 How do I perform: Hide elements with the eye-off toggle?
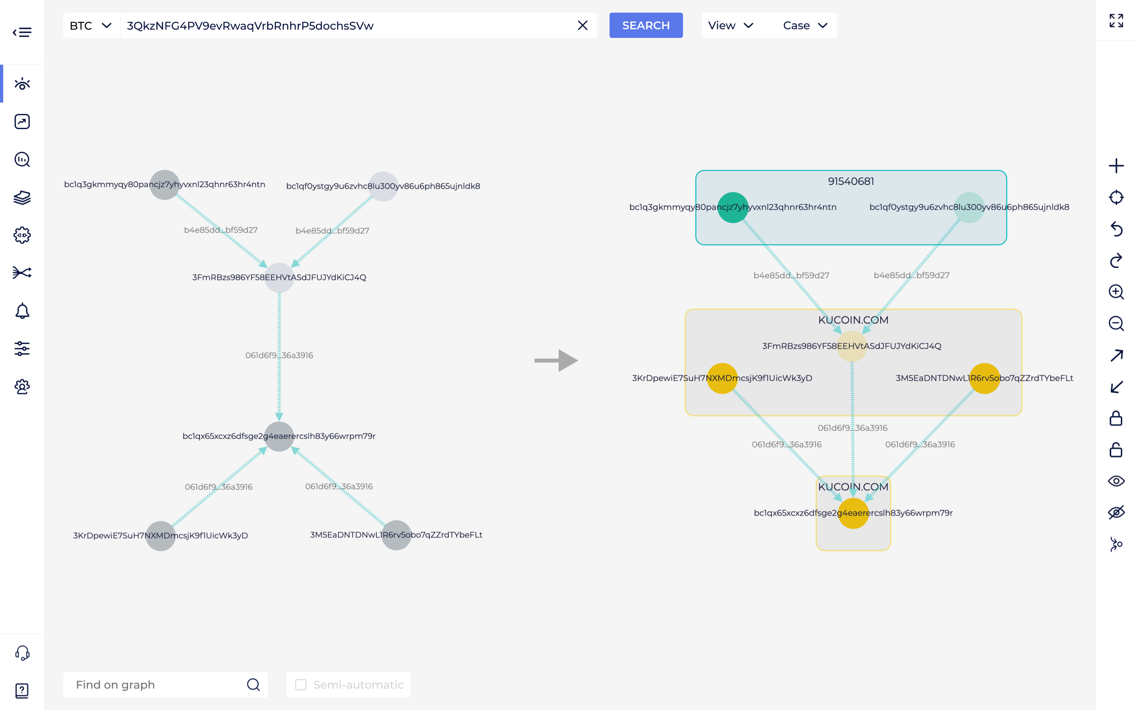1116,512
